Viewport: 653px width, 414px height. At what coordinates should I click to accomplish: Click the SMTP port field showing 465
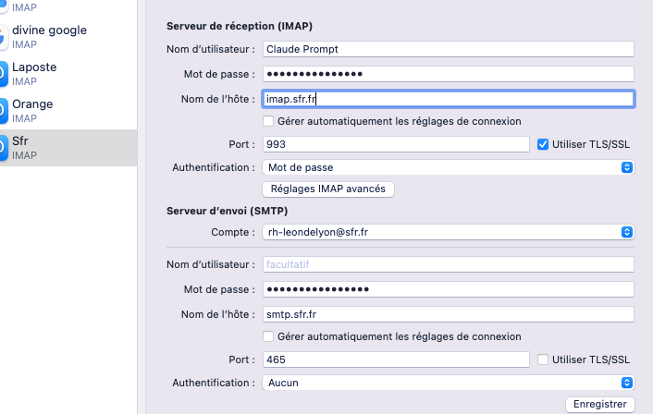tap(395, 359)
